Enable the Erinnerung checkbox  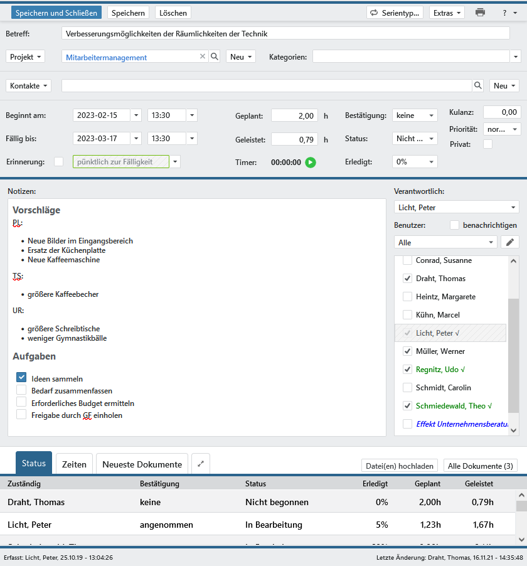[59, 162]
